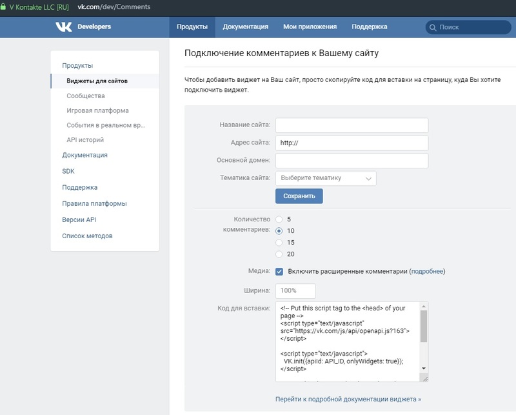Click the search magnifier icon
Image resolution: width=516 pixels, height=415 pixels.
[x=433, y=27]
